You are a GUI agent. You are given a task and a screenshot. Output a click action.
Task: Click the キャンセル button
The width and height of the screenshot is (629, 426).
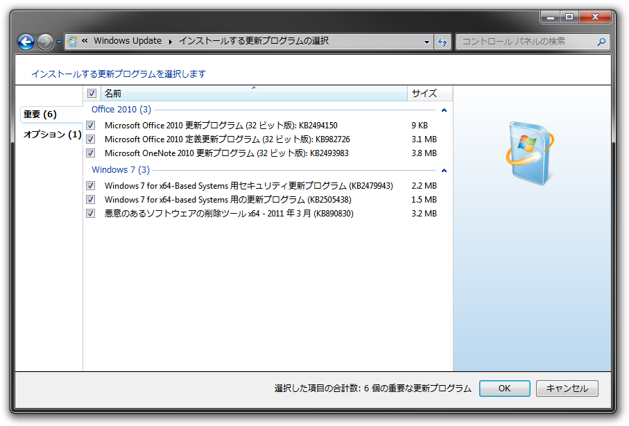(x=567, y=389)
